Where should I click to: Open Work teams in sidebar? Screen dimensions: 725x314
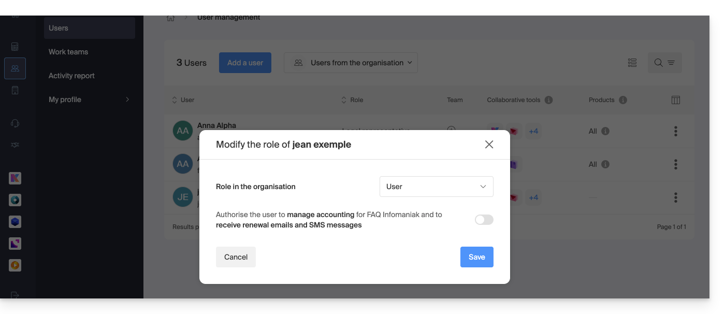pyautogui.click(x=68, y=52)
